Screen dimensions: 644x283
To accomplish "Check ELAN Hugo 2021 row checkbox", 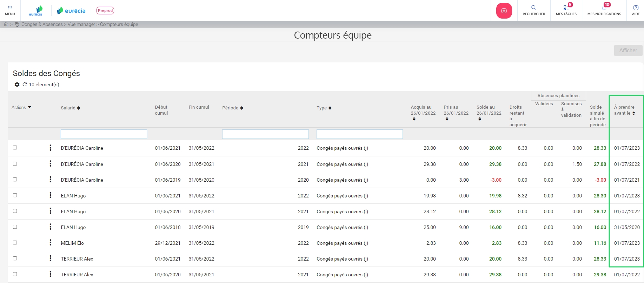I will (x=15, y=211).
